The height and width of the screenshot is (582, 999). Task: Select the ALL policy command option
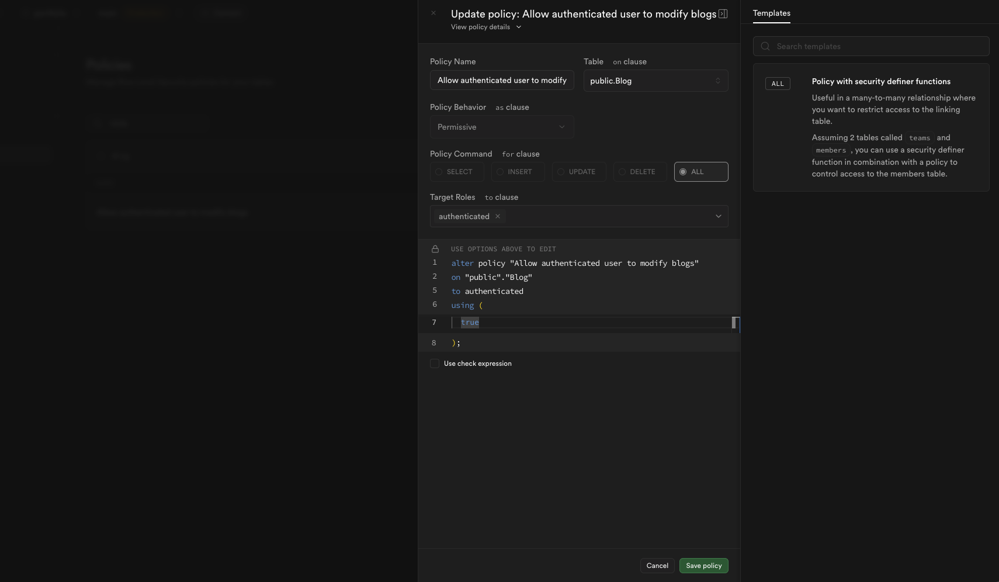[701, 172]
